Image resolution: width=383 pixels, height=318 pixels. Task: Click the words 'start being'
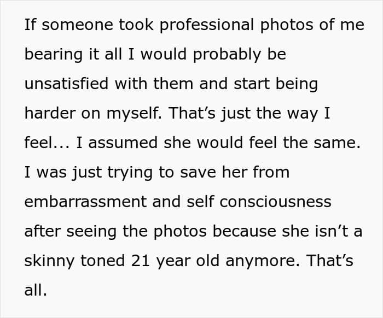point(276,84)
